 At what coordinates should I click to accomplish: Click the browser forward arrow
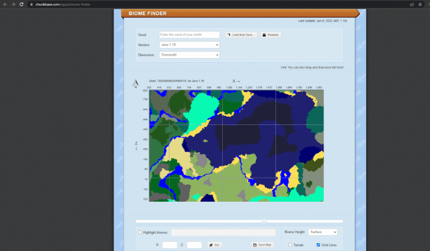tap(13, 4)
